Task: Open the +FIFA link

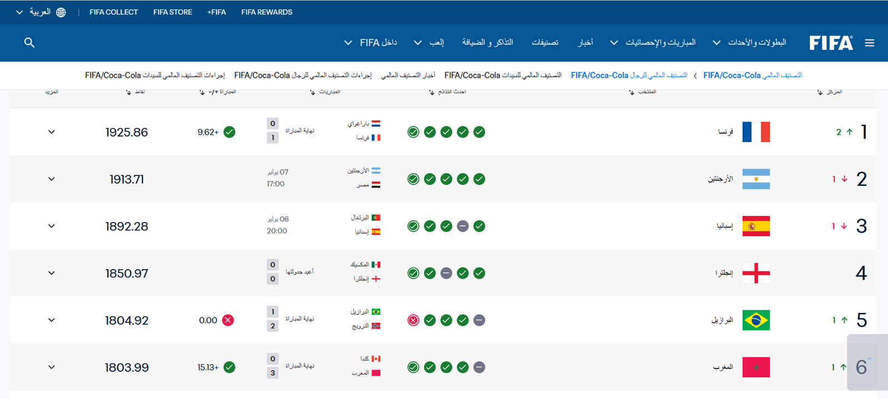Action: (x=216, y=12)
